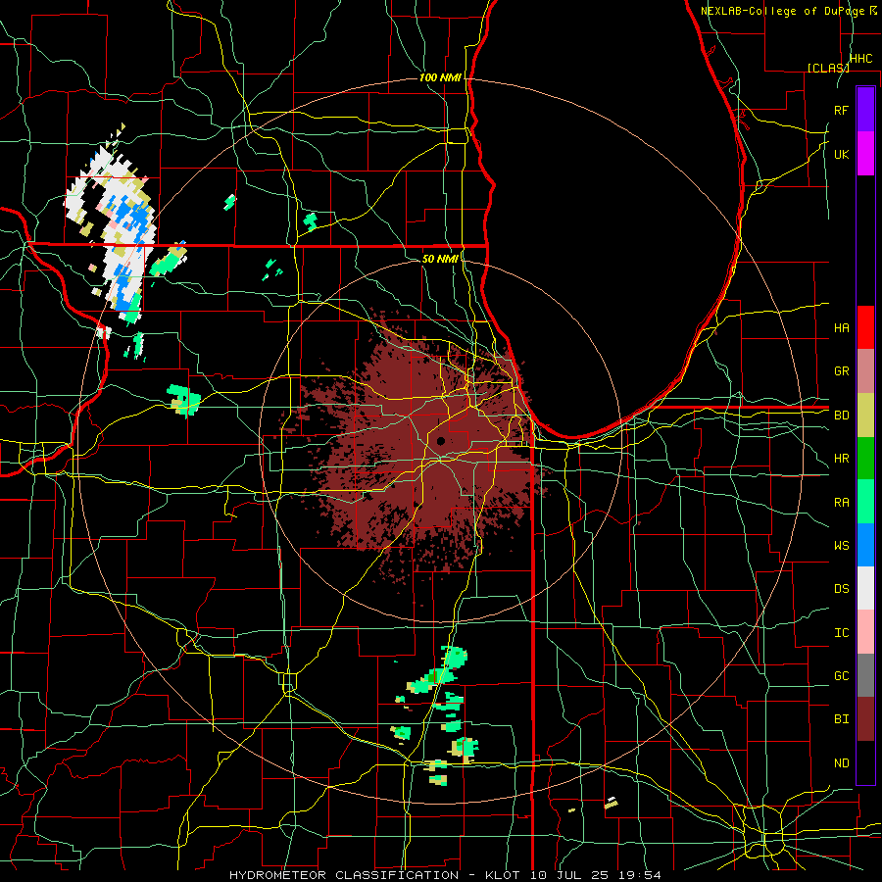Pick the olive-yellow BD legend swatch
The width and height of the screenshot is (882, 882).
pyautogui.click(x=865, y=416)
